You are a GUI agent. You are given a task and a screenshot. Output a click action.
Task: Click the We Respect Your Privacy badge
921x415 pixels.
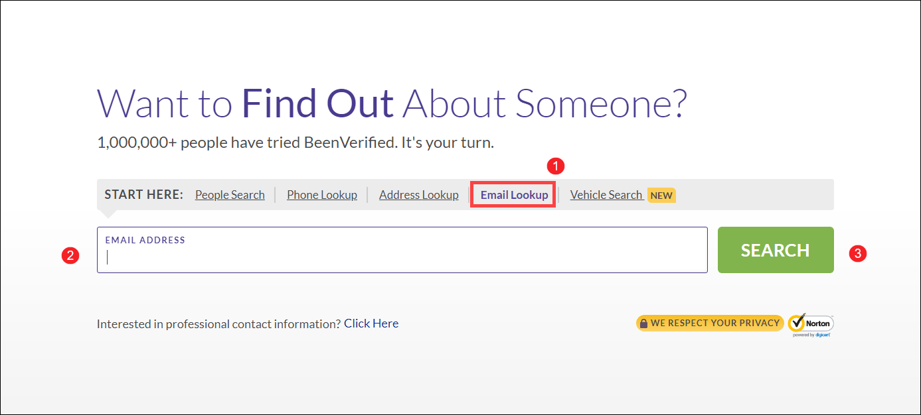[710, 323]
